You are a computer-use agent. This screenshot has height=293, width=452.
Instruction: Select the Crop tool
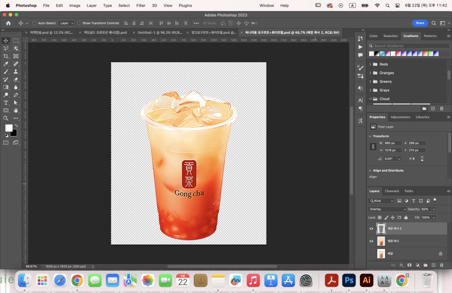(6, 56)
